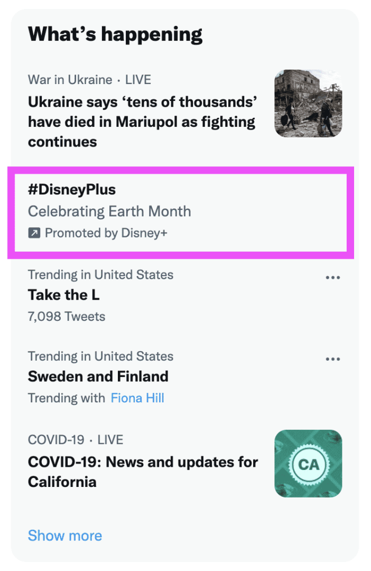Viewport: 371px width, 571px height.
Task: Click Trending in United States above Take the L
Action: click(100, 275)
